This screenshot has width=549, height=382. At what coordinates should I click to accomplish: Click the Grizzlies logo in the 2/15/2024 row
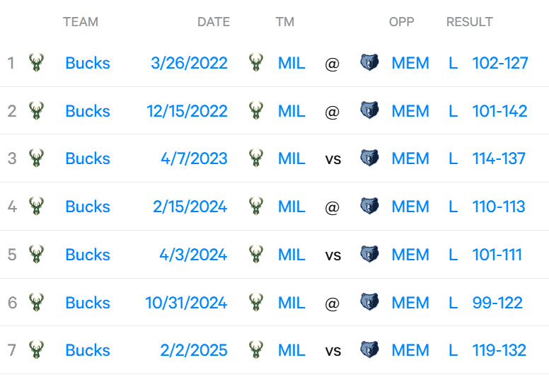369,207
